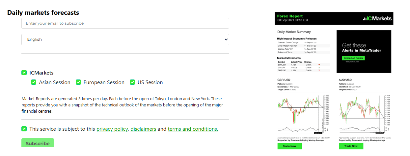The height and width of the screenshot is (156, 410).
Task: Click the Get these Alerts in MetaTrader banner
Action: tap(364, 52)
